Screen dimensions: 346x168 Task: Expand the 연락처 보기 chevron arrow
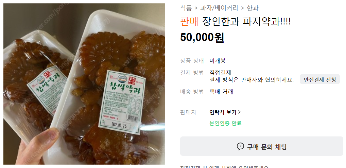click(239, 112)
